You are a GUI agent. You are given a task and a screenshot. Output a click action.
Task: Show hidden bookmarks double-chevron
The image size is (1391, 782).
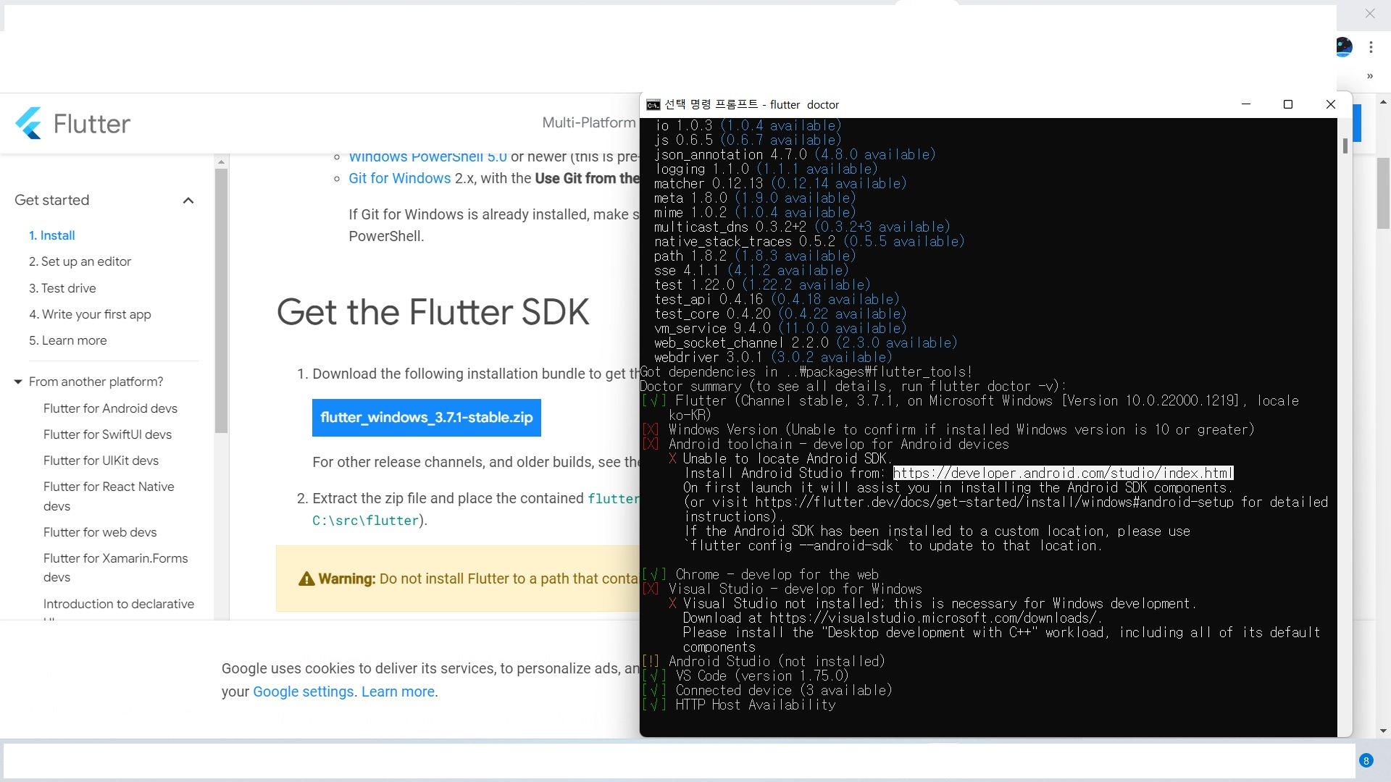pyautogui.click(x=1369, y=76)
